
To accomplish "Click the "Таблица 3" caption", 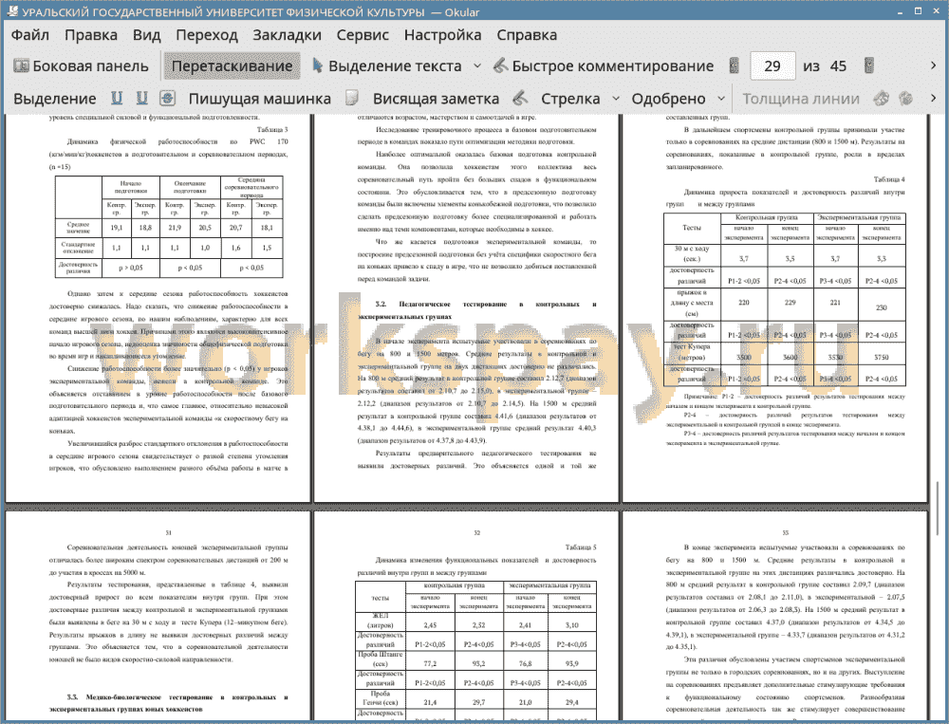I will pos(272,130).
